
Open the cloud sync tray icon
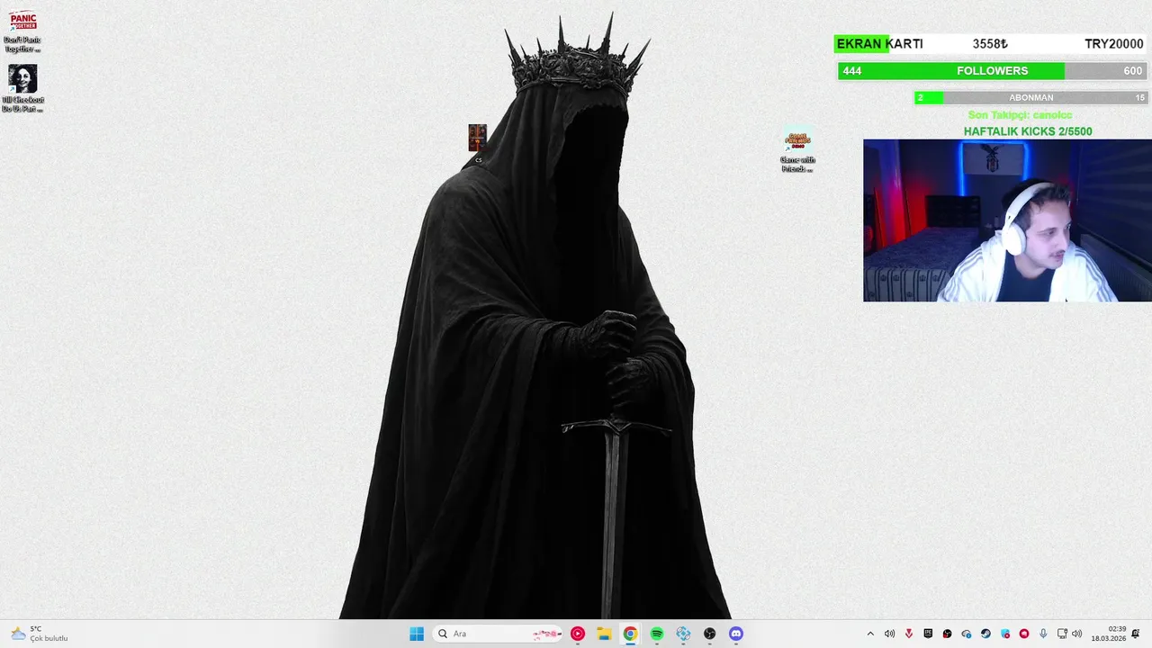coord(967,634)
